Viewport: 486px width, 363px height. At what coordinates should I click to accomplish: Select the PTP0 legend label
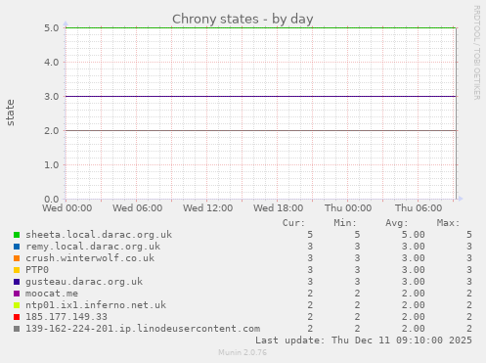pyautogui.click(x=37, y=270)
